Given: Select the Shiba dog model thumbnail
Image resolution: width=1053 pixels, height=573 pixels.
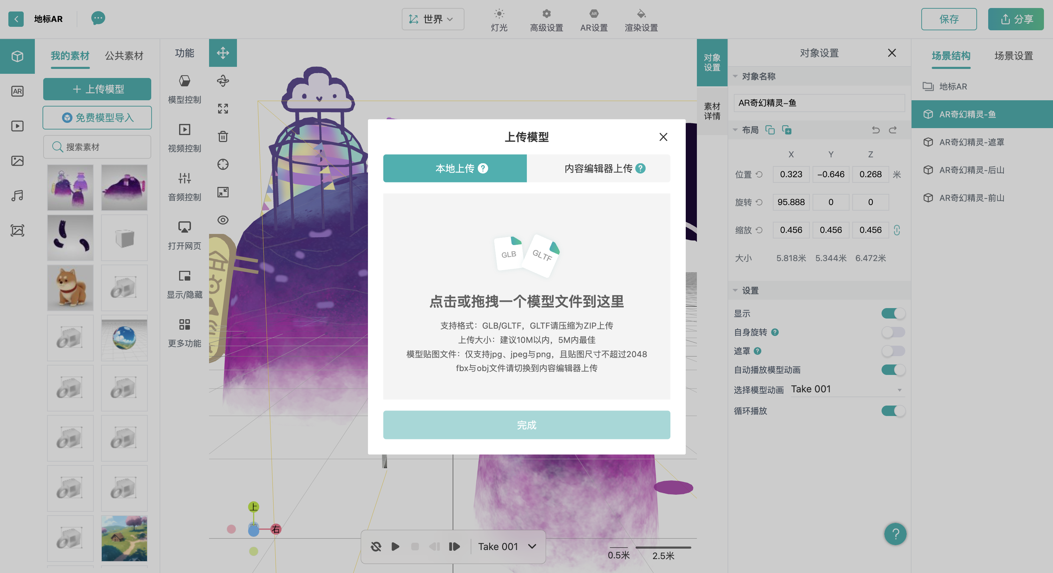Looking at the screenshot, I should 70,288.
